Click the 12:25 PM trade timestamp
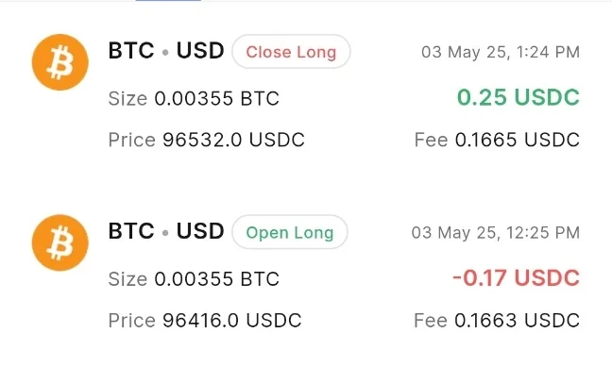This screenshot has width=612, height=383. tap(495, 232)
